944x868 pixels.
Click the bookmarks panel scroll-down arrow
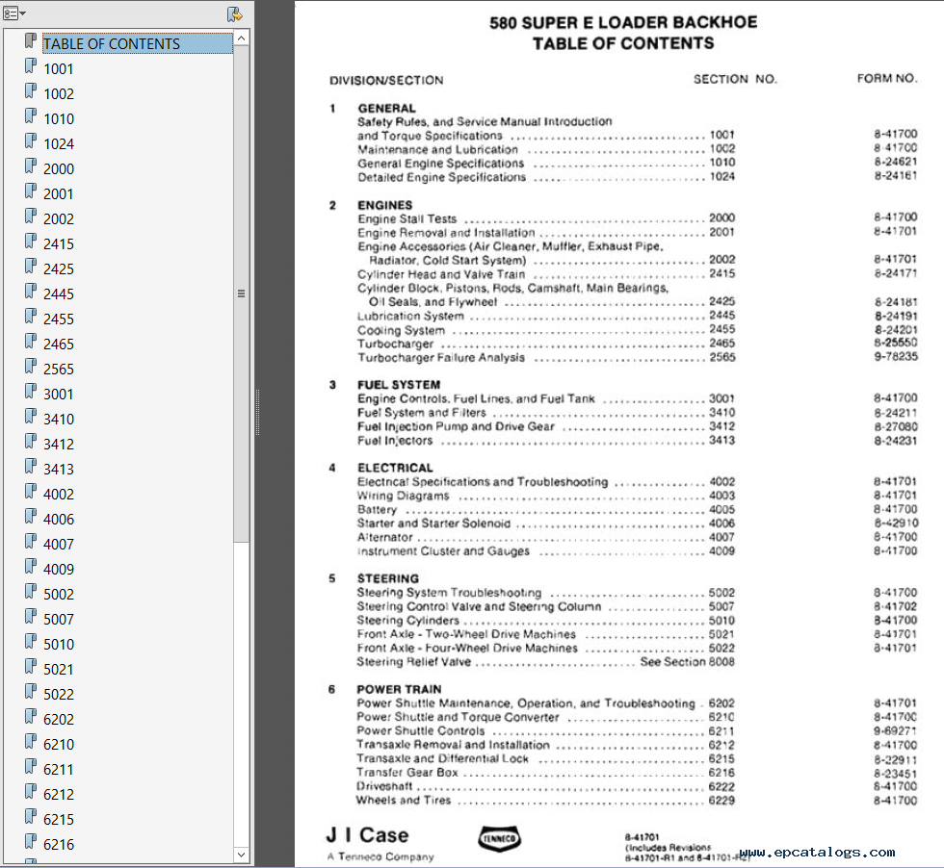pos(242,855)
